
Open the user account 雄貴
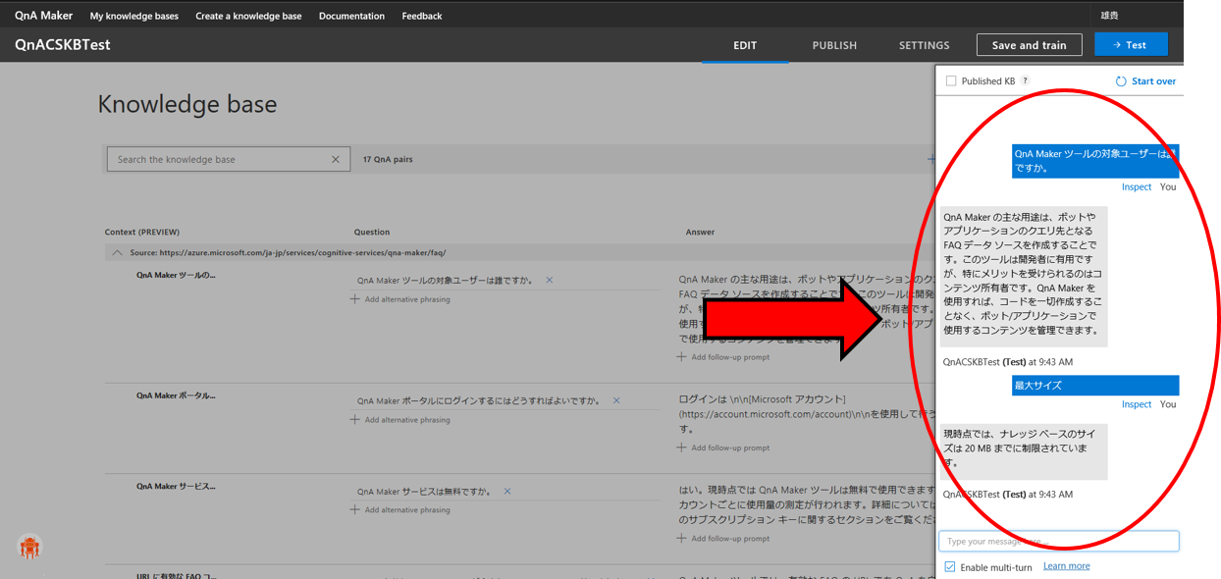[x=1109, y=16]
